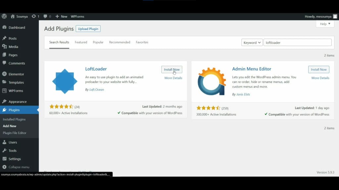Screen dimensions: 339x190
Task: Open Add New submenu item
Action: point(10,126)
